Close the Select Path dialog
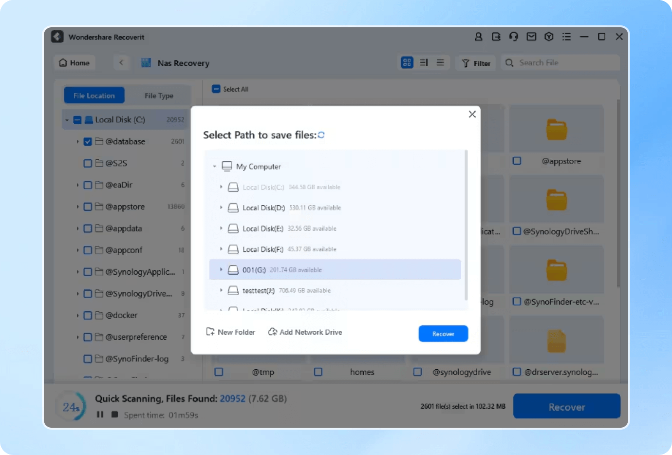672x455 pixels. (x=472, y=114)
